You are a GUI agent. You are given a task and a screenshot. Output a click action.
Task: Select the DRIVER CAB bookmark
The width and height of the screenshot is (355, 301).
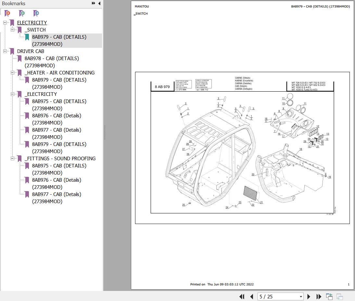tap(31, 51)
